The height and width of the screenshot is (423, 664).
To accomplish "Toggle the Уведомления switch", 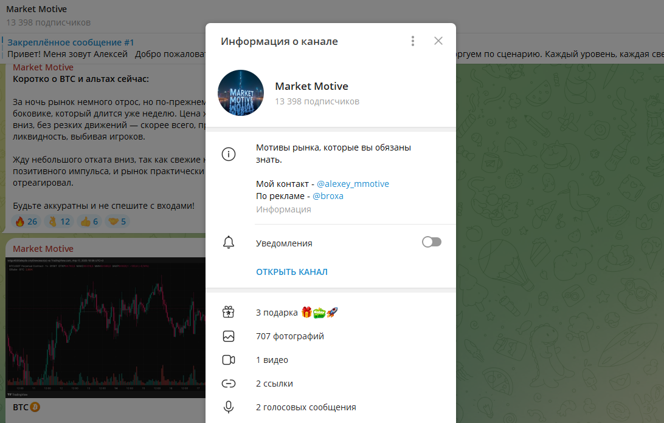I will 432,242.
